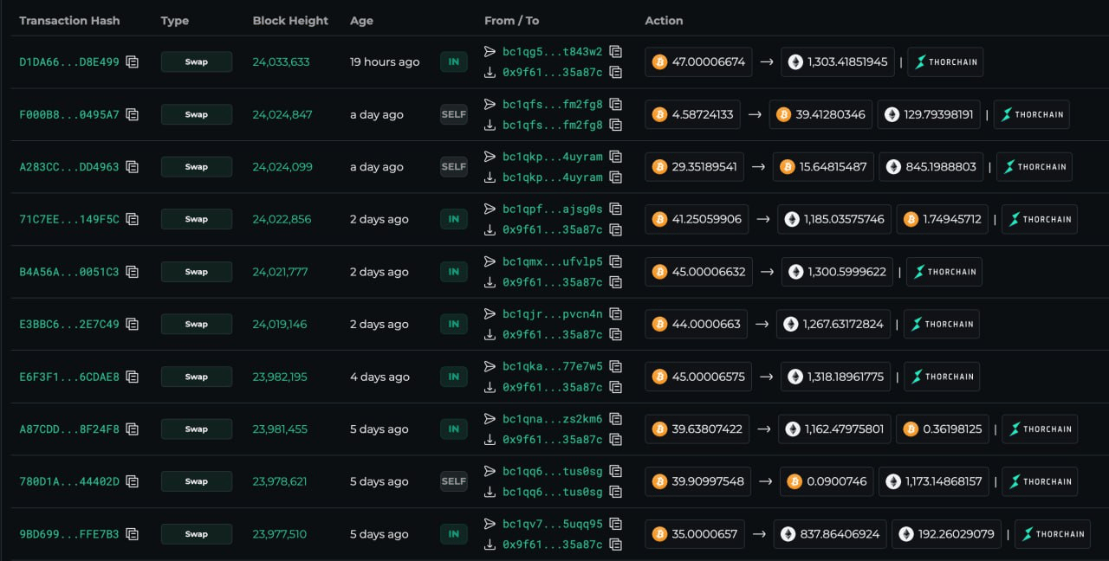Click the age '19 hours ago'
This screenshot has height=561, width=1109.
(385, 62)
